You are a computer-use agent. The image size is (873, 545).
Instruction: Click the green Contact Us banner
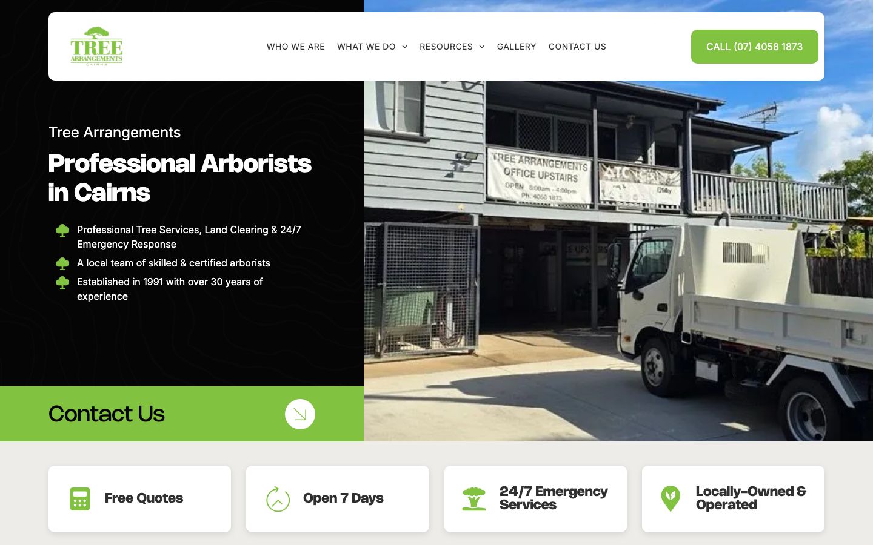coord(182,414)
